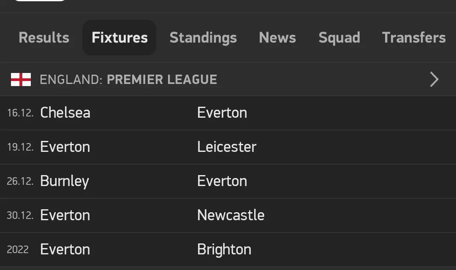This screenshot has height=270, width=456.
Task: Show the Squad tab
Action: point(339,38)
